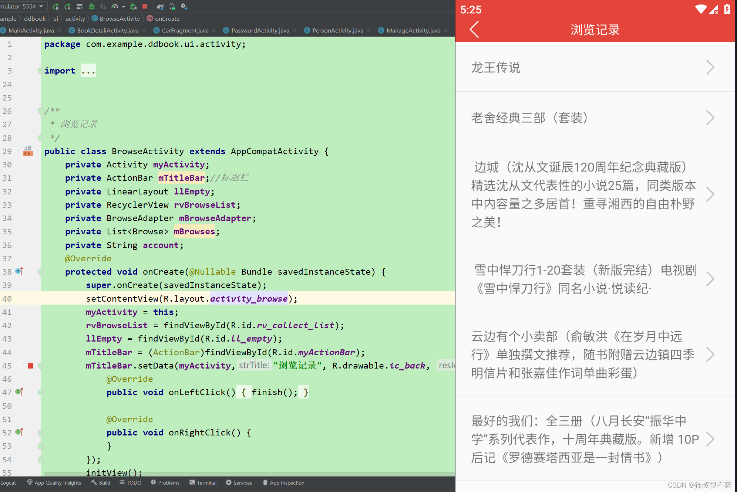
Task: Start debugging with the green bug icon
Action: click(92, 6)
